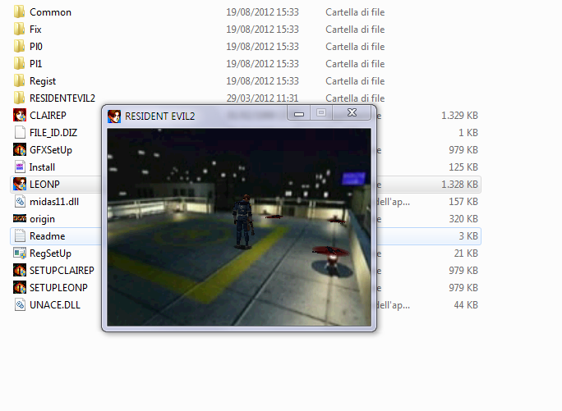Click the 1.328 KB size of LEONP

coord(459,185)
